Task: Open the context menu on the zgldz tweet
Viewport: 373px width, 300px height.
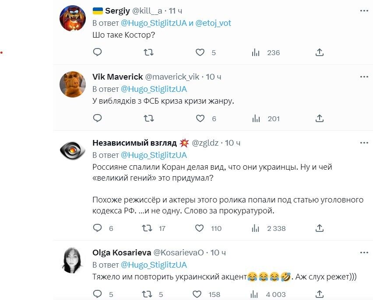Action: (363, 142)
